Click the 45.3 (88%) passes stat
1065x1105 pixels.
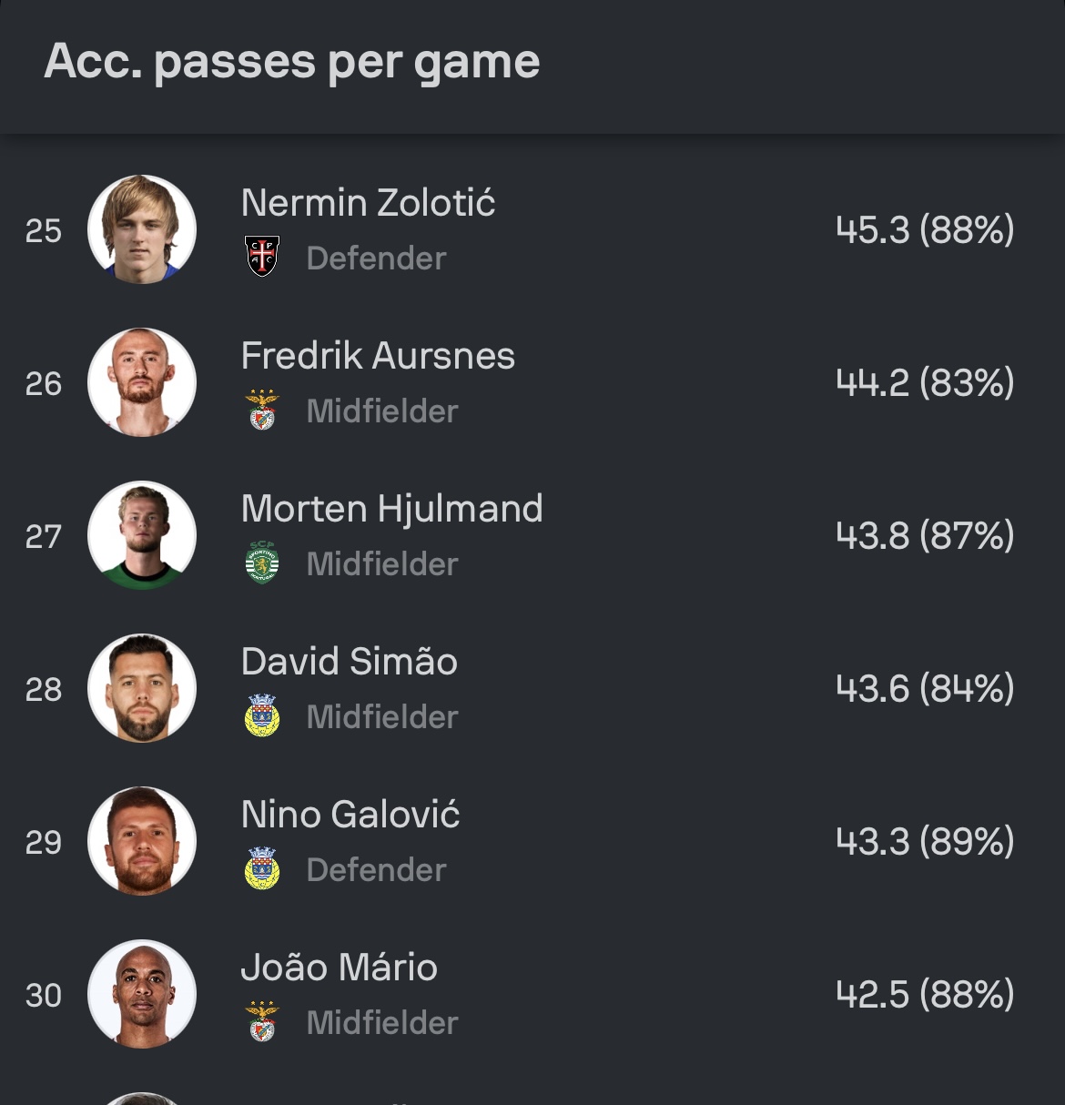pos(925,229)
